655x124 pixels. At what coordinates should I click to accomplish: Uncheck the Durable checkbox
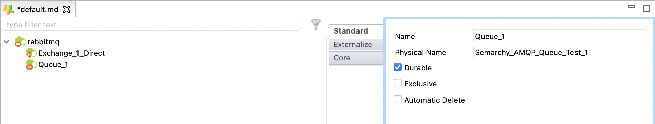(398, 67)
